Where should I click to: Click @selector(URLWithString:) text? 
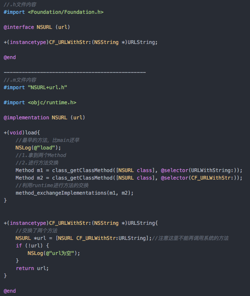pyautogui.click(x=200, y=170)
